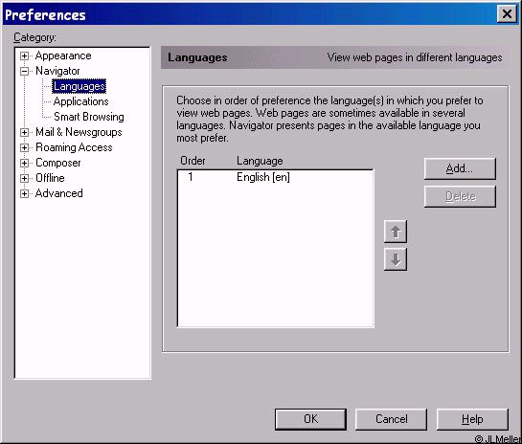Open the Help button
The image size is (522, 444).
[472, 419]
